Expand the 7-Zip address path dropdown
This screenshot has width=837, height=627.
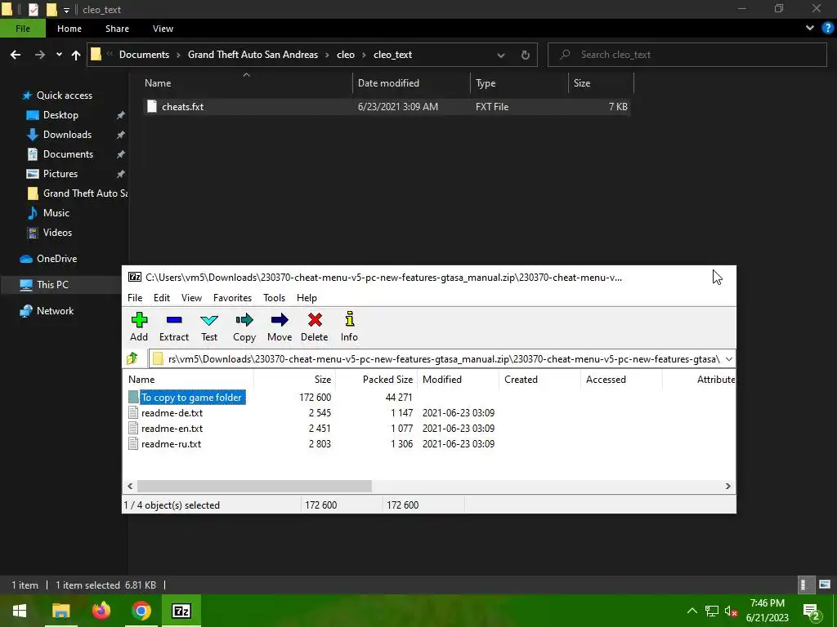click(x=728, y=359)
